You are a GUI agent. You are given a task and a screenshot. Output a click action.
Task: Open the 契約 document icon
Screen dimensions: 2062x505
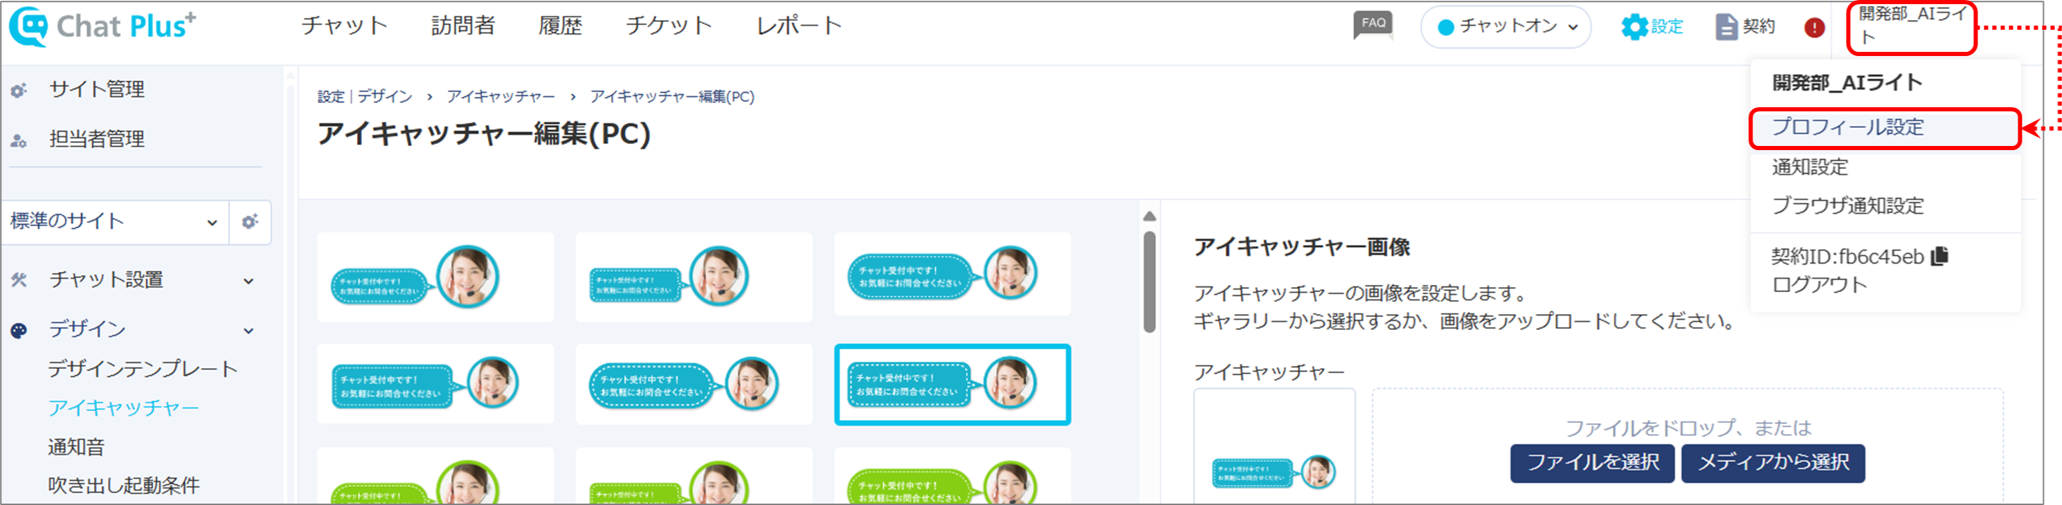pyautogui.click(x=1726, y=27)
